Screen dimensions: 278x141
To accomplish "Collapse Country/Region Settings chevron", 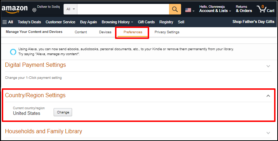I will coord(268,96).
